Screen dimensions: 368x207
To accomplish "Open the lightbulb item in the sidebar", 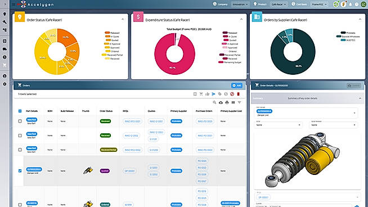I will click(x=5, y=14).
